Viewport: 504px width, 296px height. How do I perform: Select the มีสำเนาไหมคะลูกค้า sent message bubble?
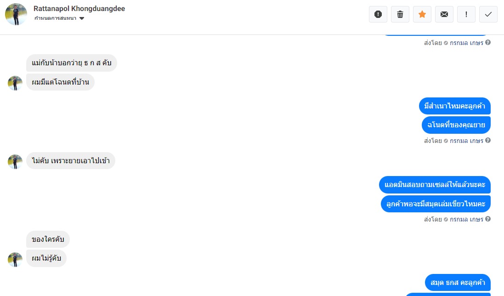pos(454,106)
